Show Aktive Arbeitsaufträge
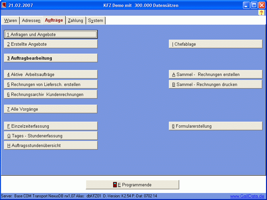Image resolution: width=267 pixels, height=200 pixels. pos(51,74)
